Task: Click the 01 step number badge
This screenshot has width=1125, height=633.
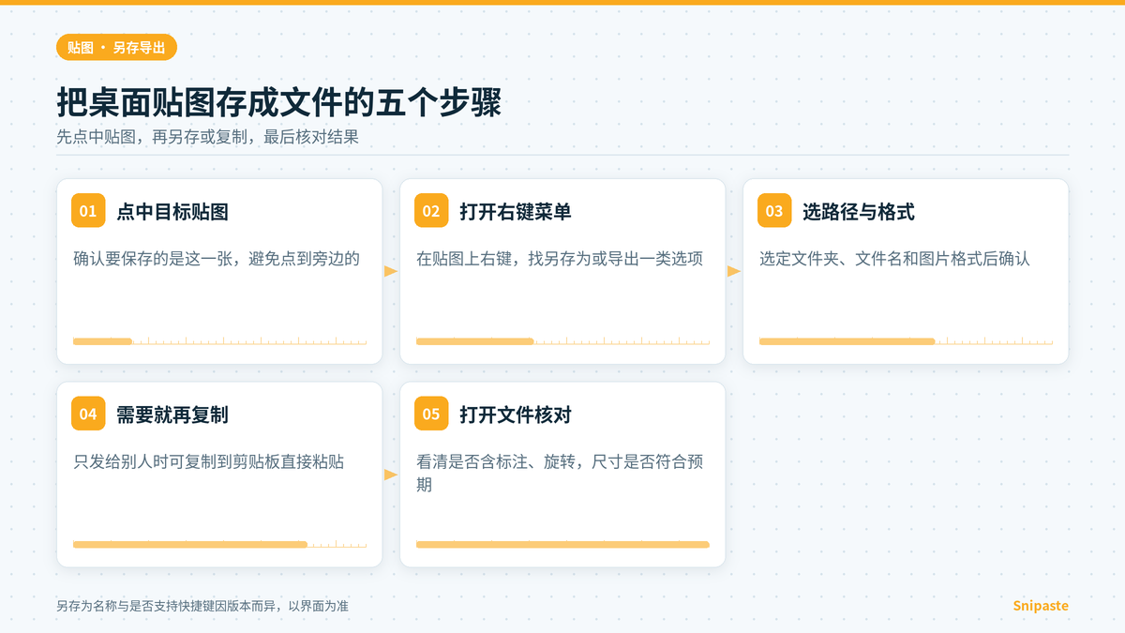Action: pyautogui.click(x=88, y=211)
